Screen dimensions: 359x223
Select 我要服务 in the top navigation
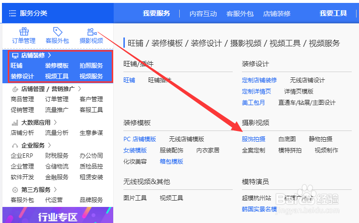coord(156,13)
